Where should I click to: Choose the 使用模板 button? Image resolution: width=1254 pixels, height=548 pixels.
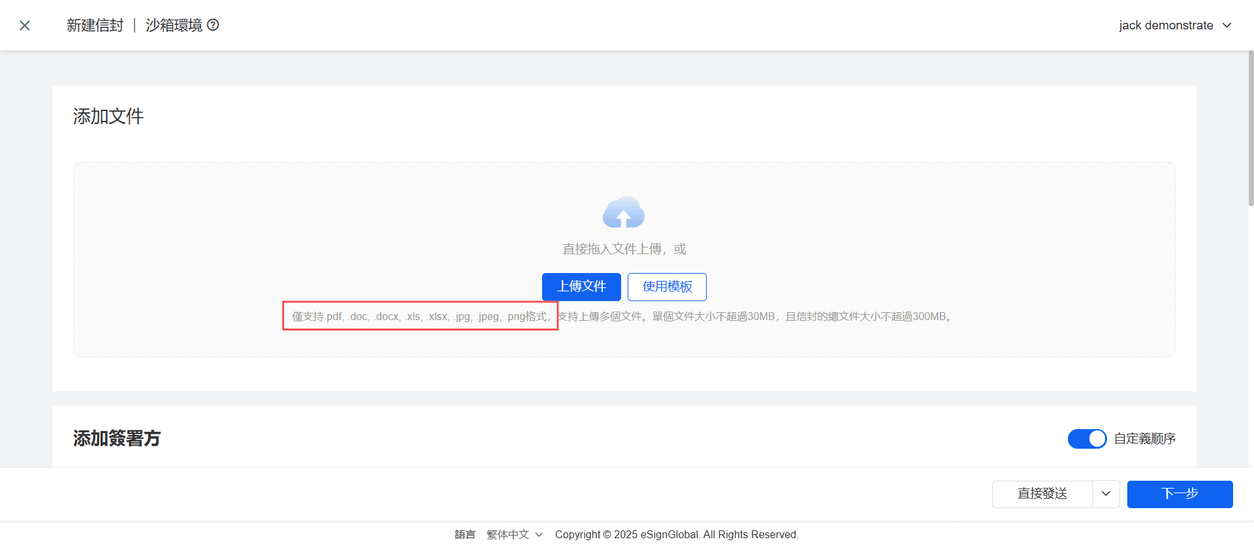pyautogui.click(x=666, y=287)
